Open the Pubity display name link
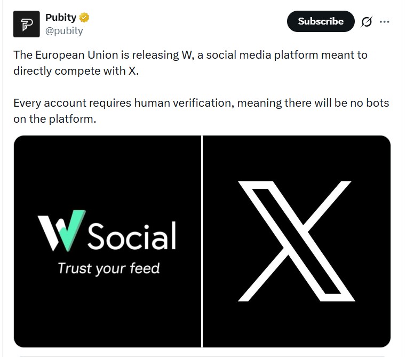 tap(60, 18)
